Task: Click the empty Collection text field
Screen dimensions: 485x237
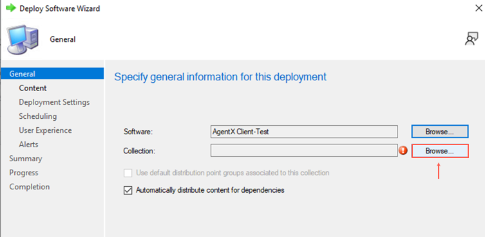Action: point(304,150)
